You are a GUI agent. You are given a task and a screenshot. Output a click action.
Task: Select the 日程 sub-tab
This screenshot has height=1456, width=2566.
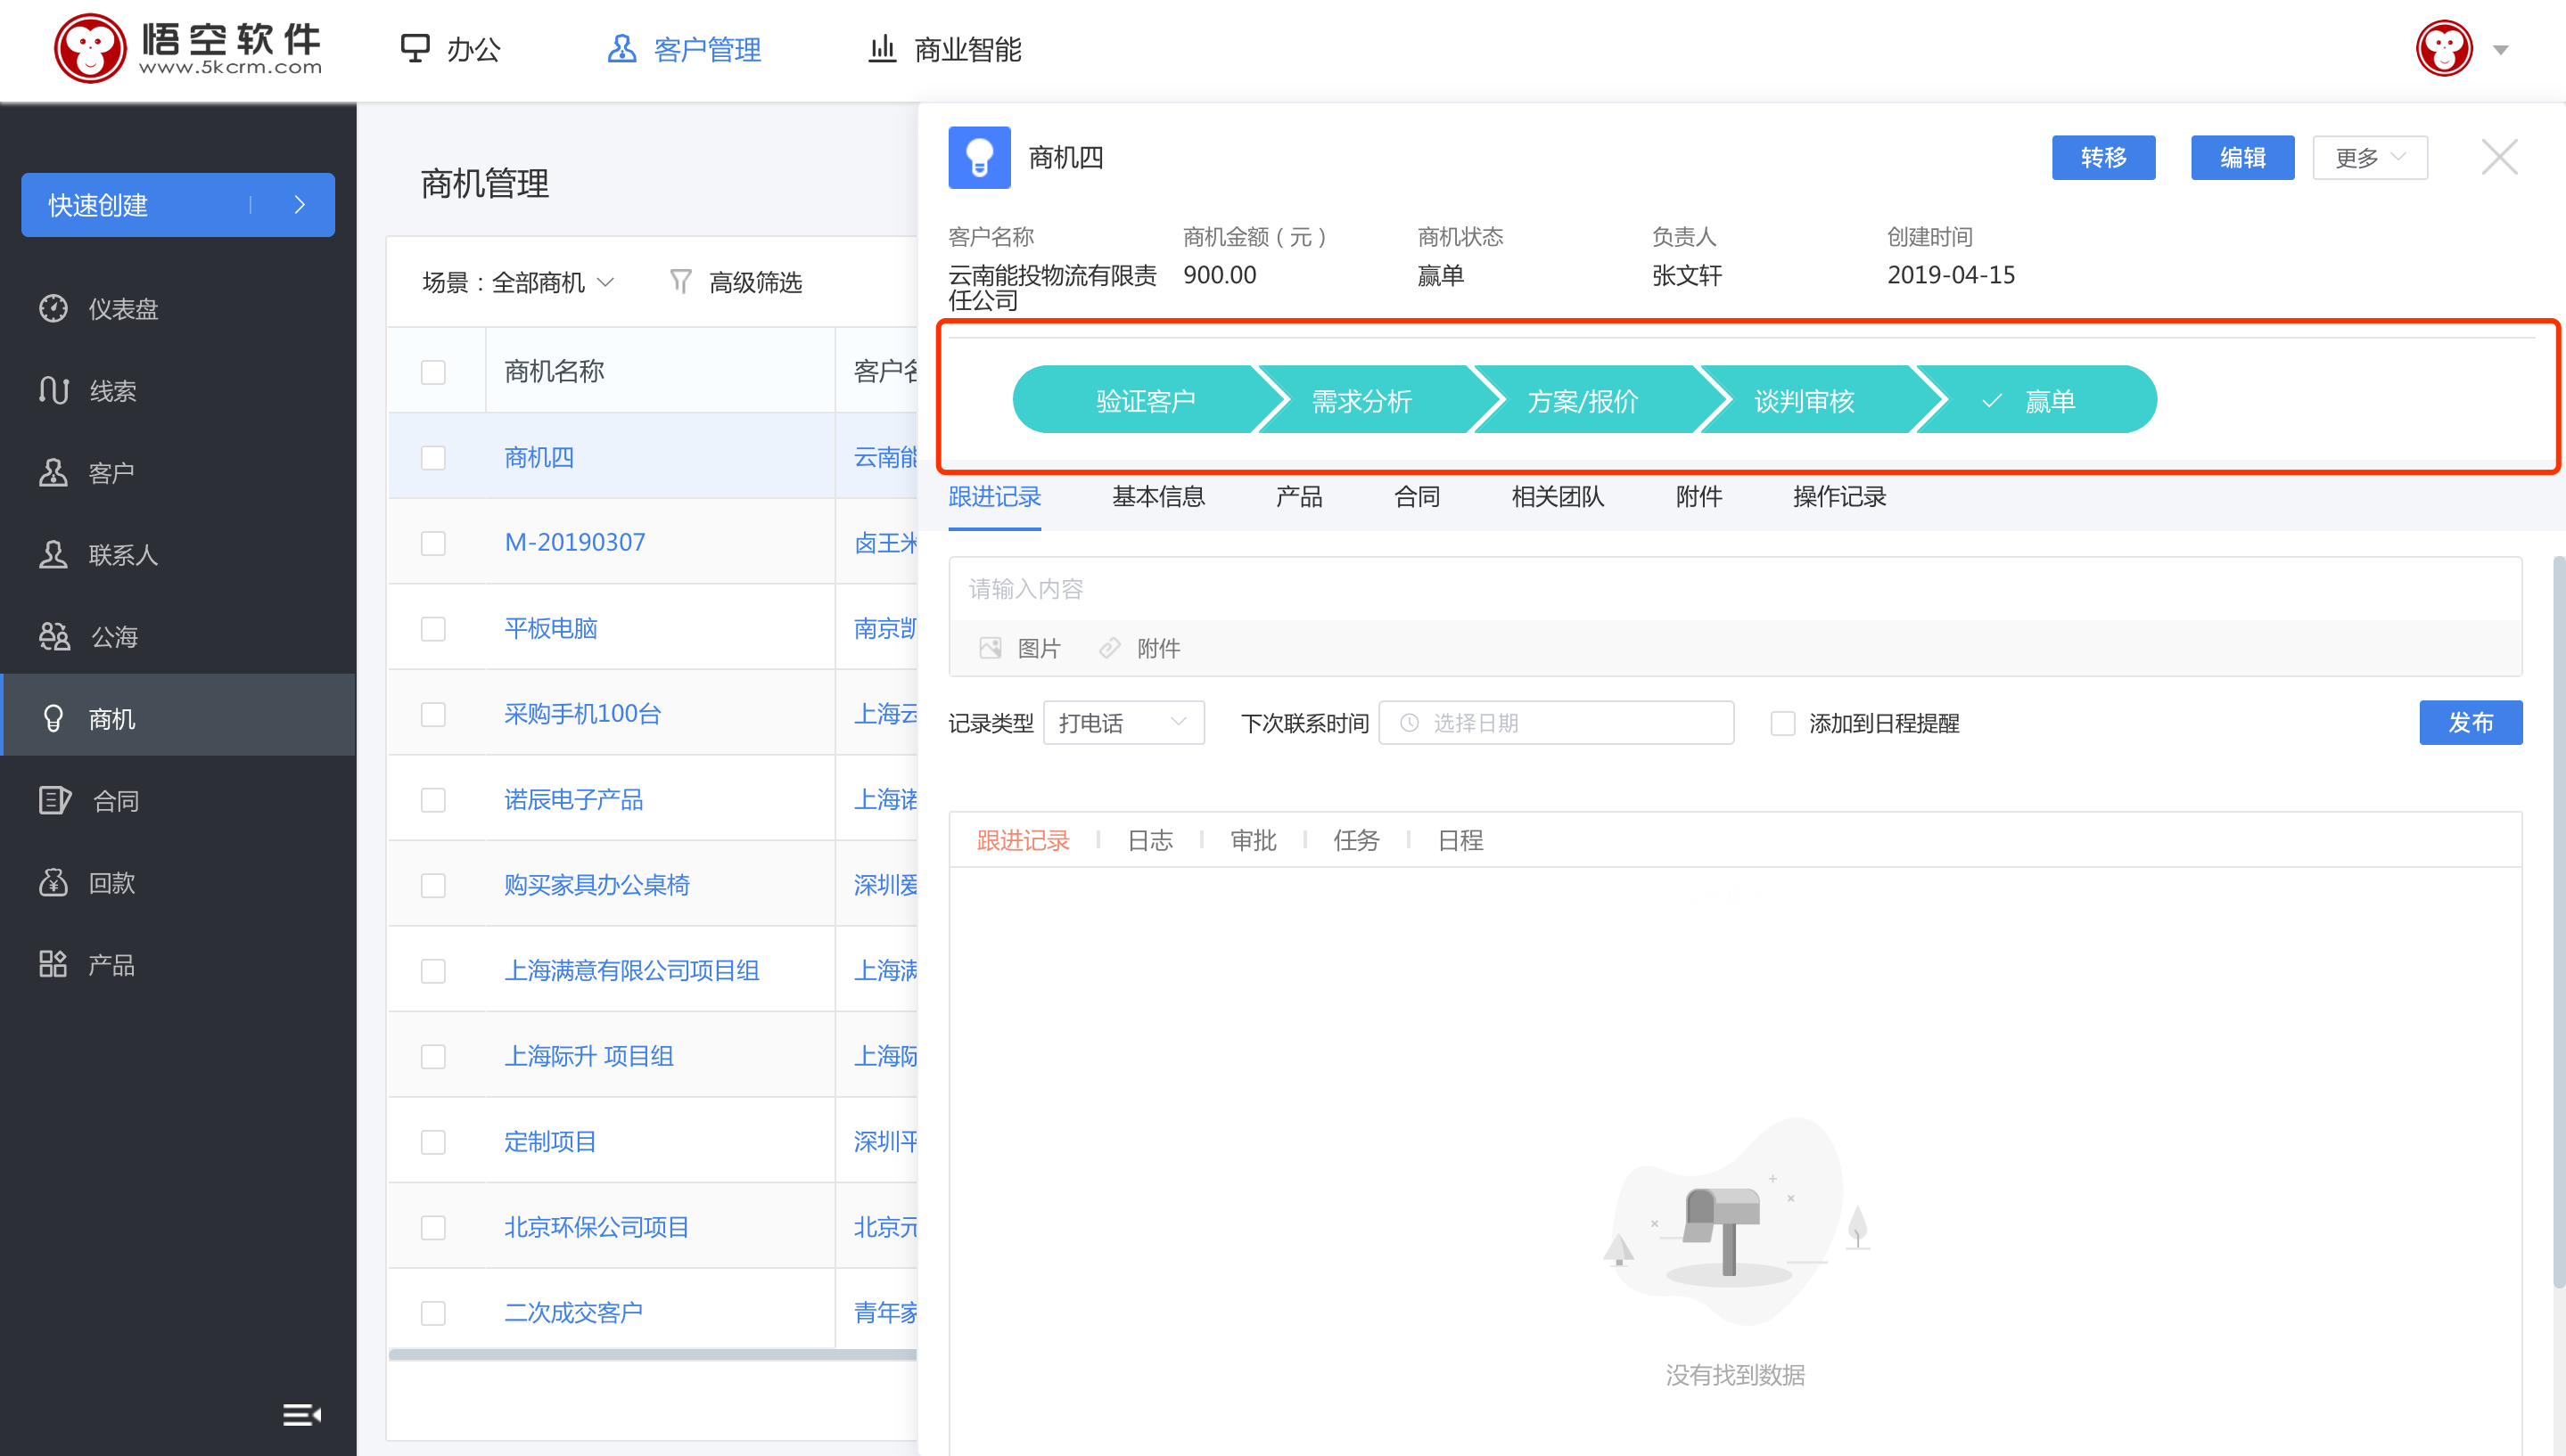pyautogui.click(x=1460, y=840)
